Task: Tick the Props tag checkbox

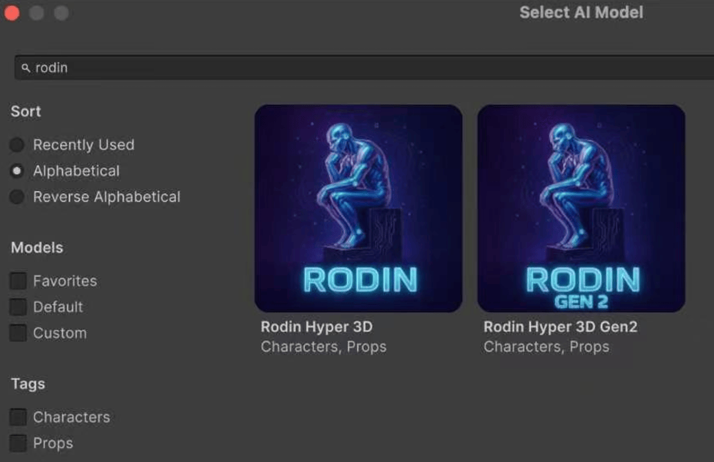Action: point(19,443)
